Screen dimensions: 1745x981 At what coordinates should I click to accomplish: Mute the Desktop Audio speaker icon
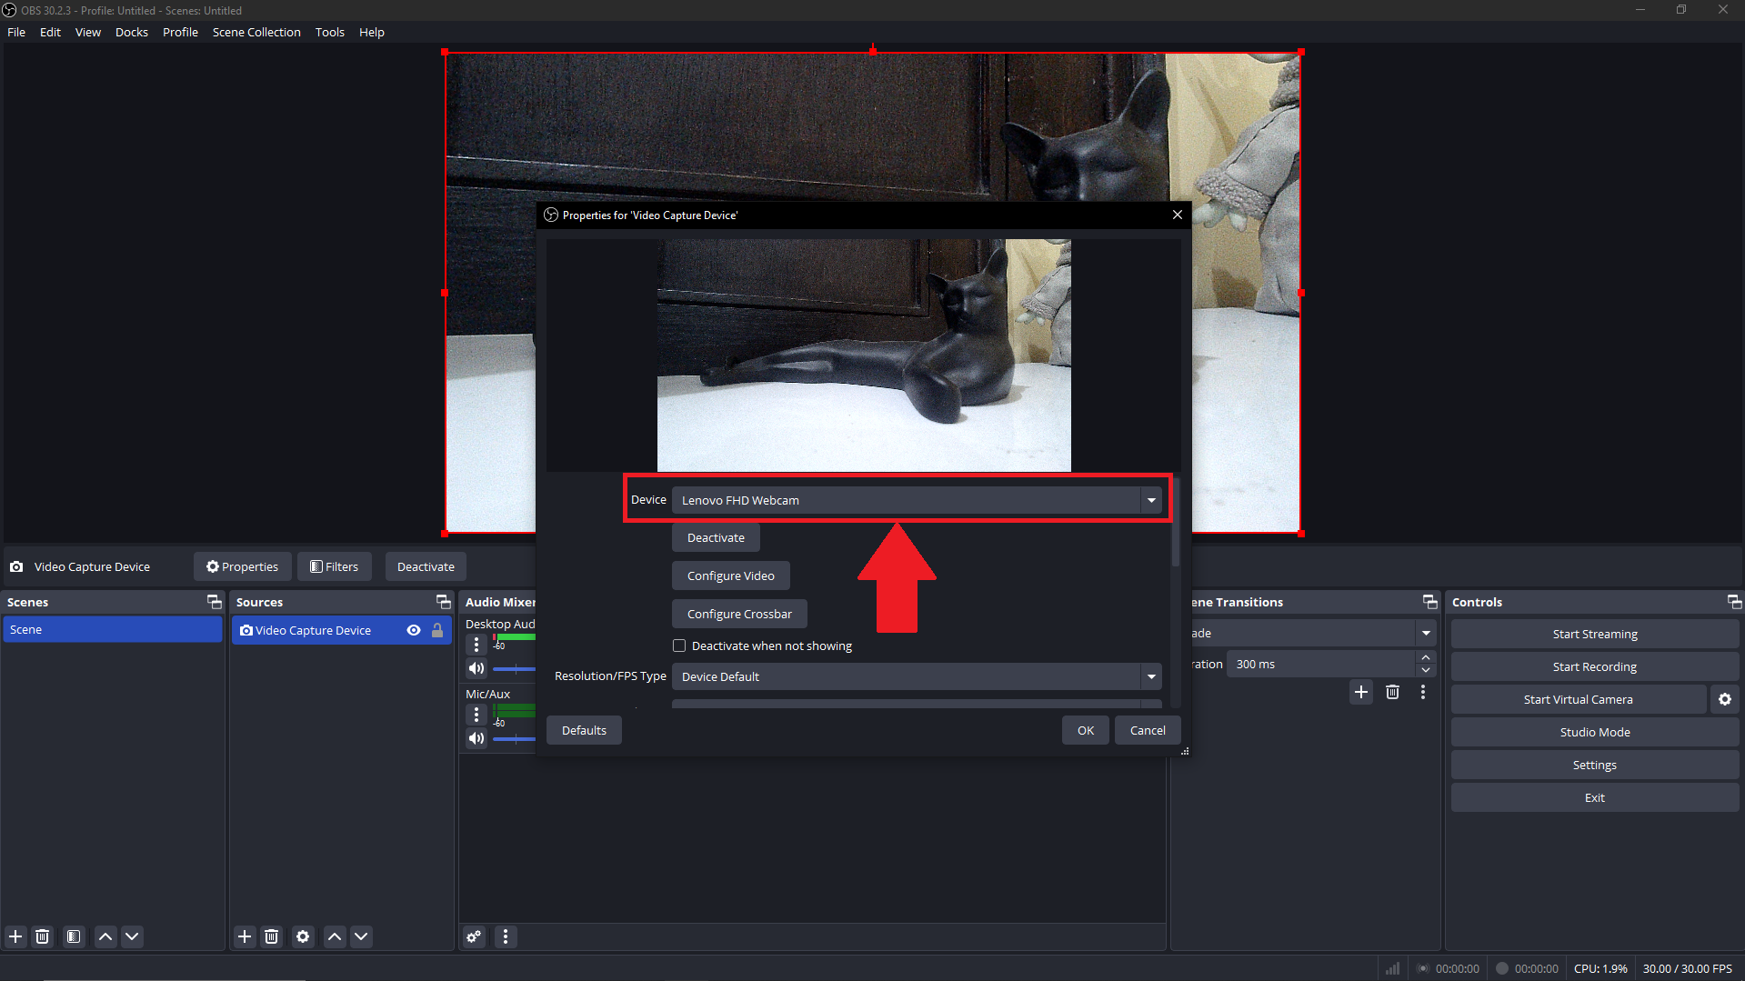476,667
